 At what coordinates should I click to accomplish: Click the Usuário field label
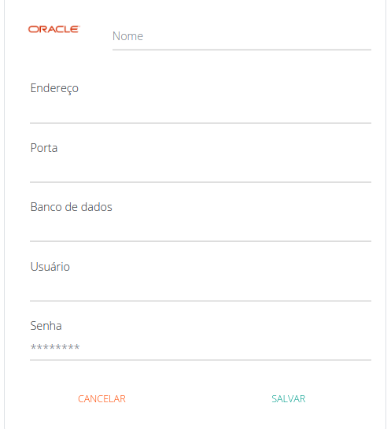[x=50, y=267]
